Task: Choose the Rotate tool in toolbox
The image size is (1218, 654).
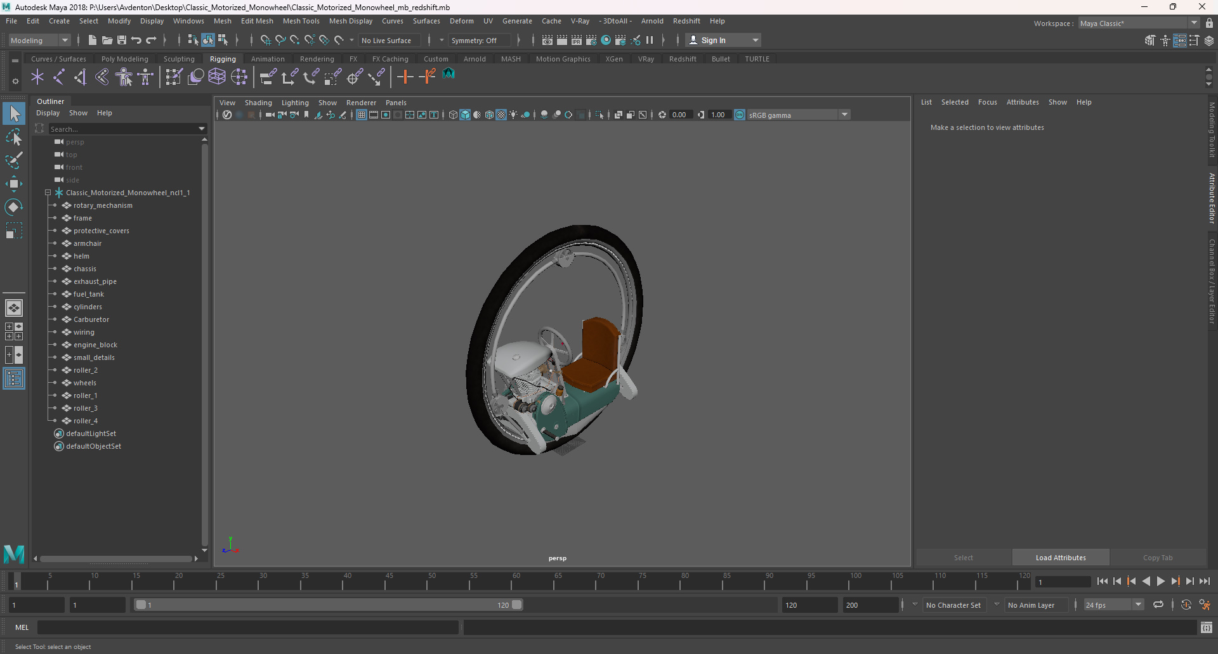Action: (x=14, y=207)
